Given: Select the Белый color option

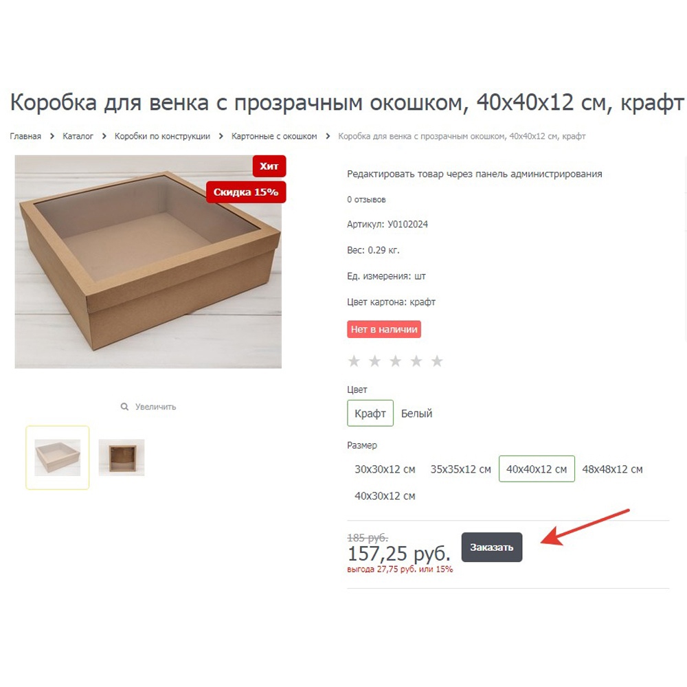Looking at the screenshot, I should point(417,413).
